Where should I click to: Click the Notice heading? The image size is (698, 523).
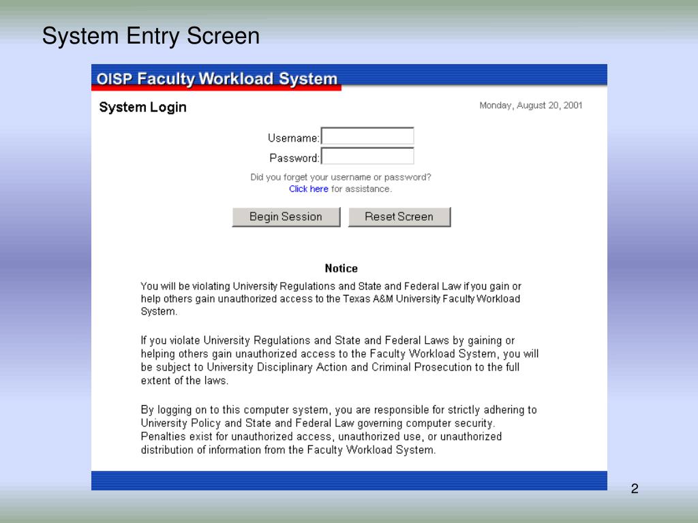(341, 268)
